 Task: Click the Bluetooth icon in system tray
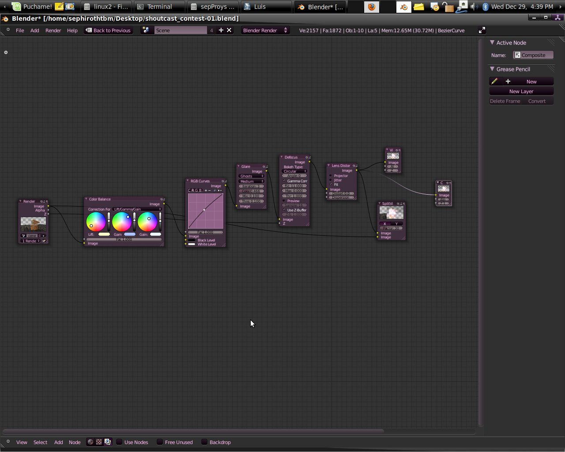click(x=485, y=7)
